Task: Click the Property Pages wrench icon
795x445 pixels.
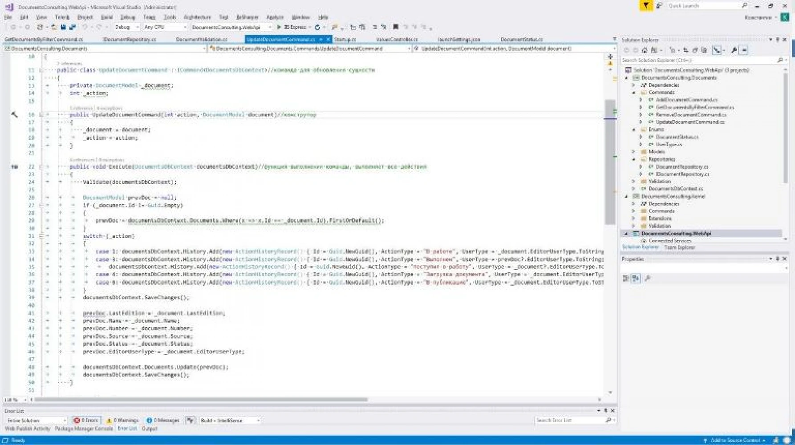Action: pyautogui.click(x=648, y=279)
